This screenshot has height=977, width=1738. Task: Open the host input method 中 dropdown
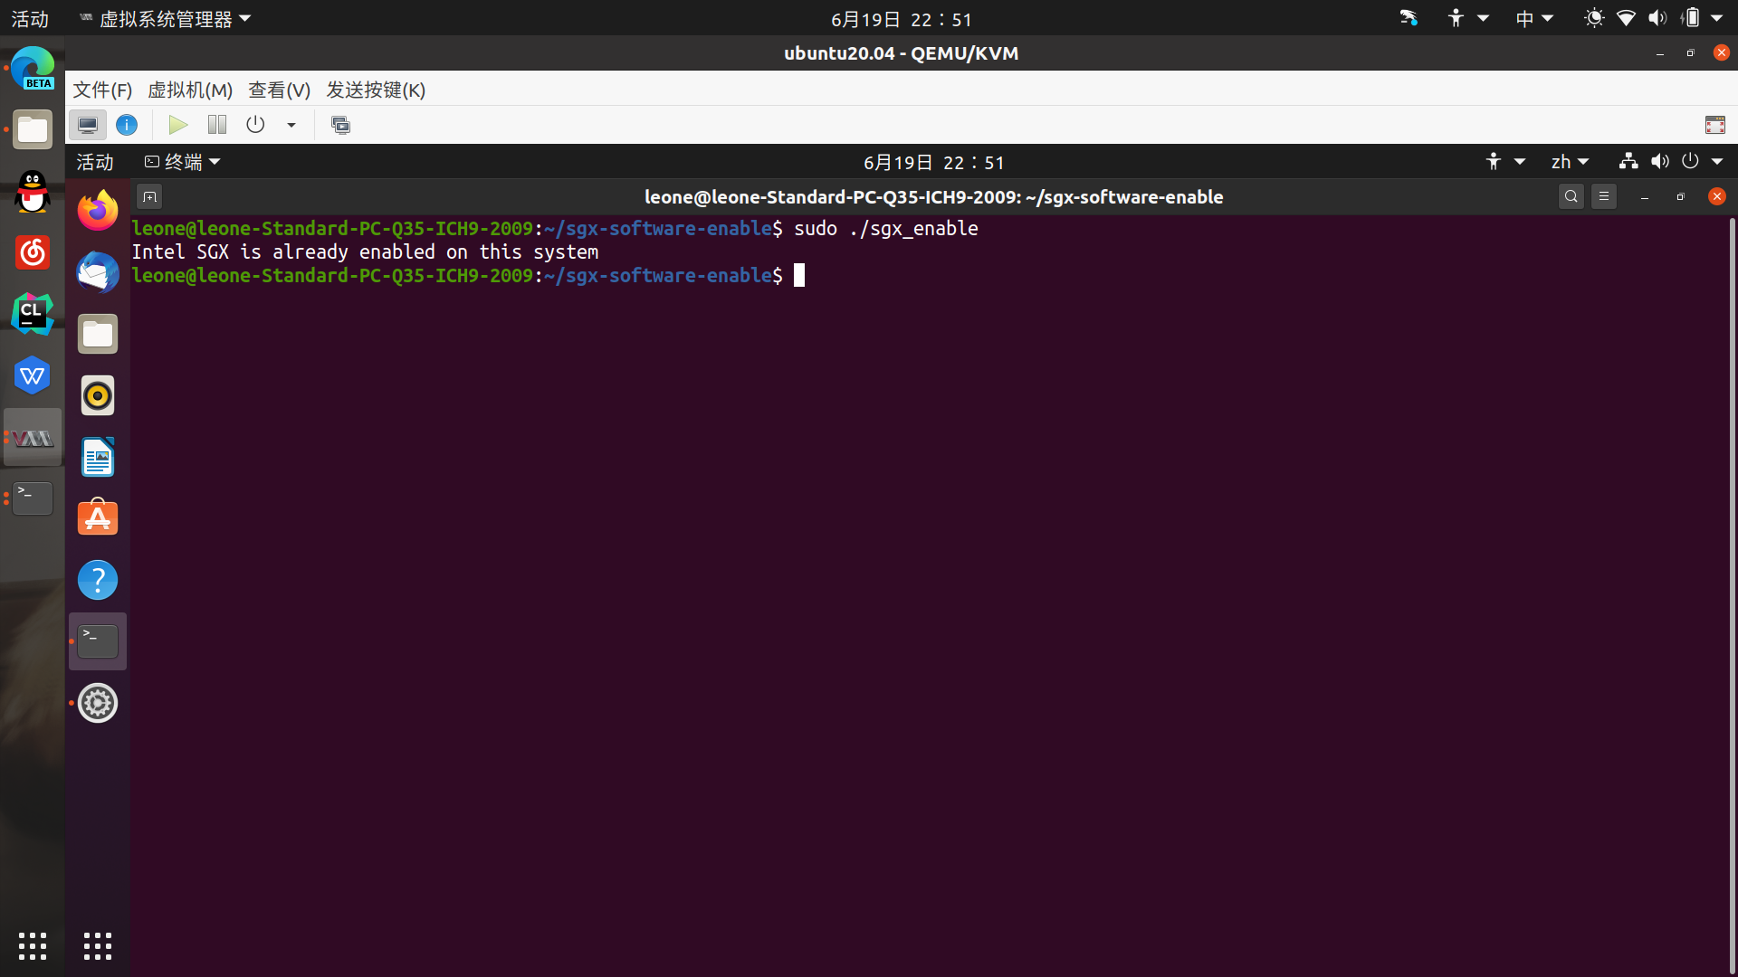coord(1534,19)
